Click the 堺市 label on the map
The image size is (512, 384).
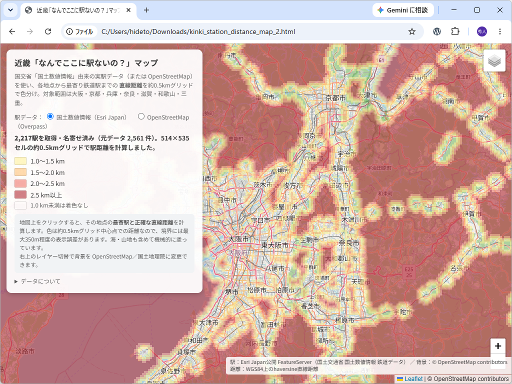(232, 291)
